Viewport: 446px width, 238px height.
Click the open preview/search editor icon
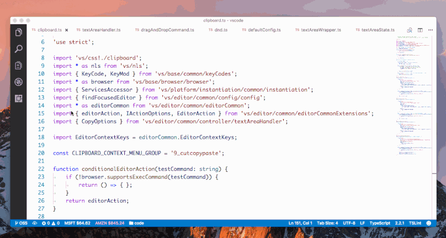tap(410, 30)
